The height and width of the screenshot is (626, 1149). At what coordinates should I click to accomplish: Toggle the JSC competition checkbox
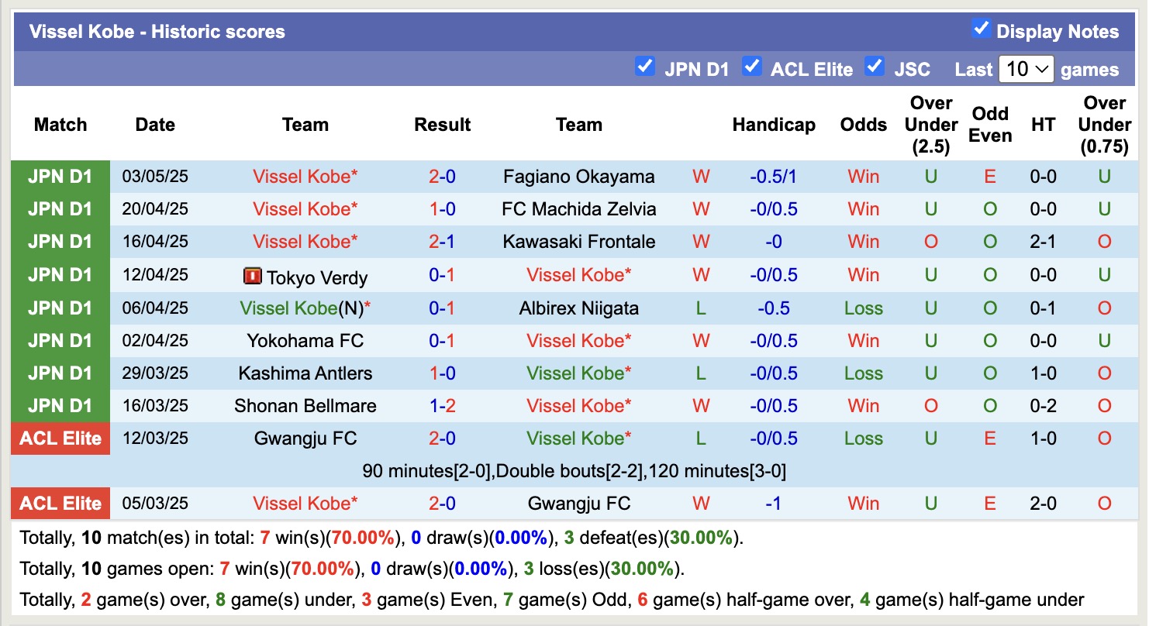(875, 67)
